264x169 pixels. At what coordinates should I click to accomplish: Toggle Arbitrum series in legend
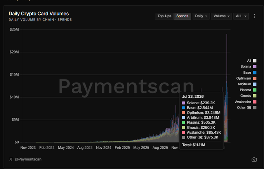click(247, 84)
